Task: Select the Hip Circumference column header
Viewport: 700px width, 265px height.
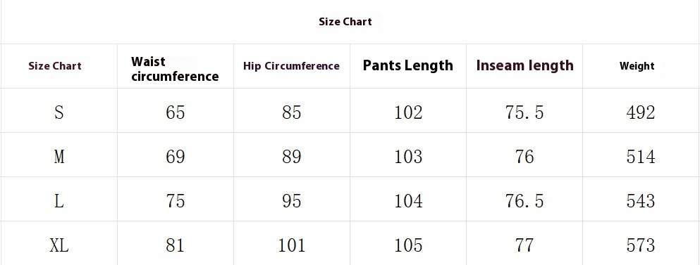Action: (291, 66)
